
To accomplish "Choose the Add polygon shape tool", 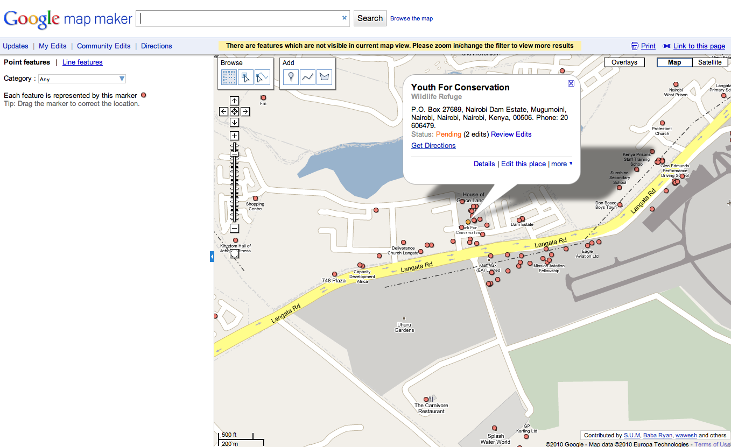I will coord(324,77).
